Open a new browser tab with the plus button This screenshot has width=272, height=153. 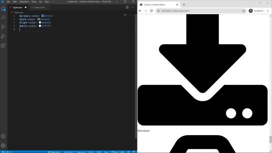click(184, 5)
